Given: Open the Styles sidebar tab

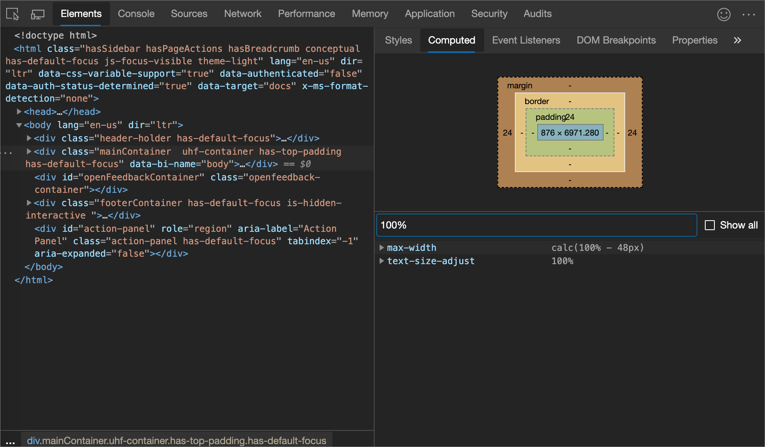Looking at the screenshot, I should coord(398,40).
